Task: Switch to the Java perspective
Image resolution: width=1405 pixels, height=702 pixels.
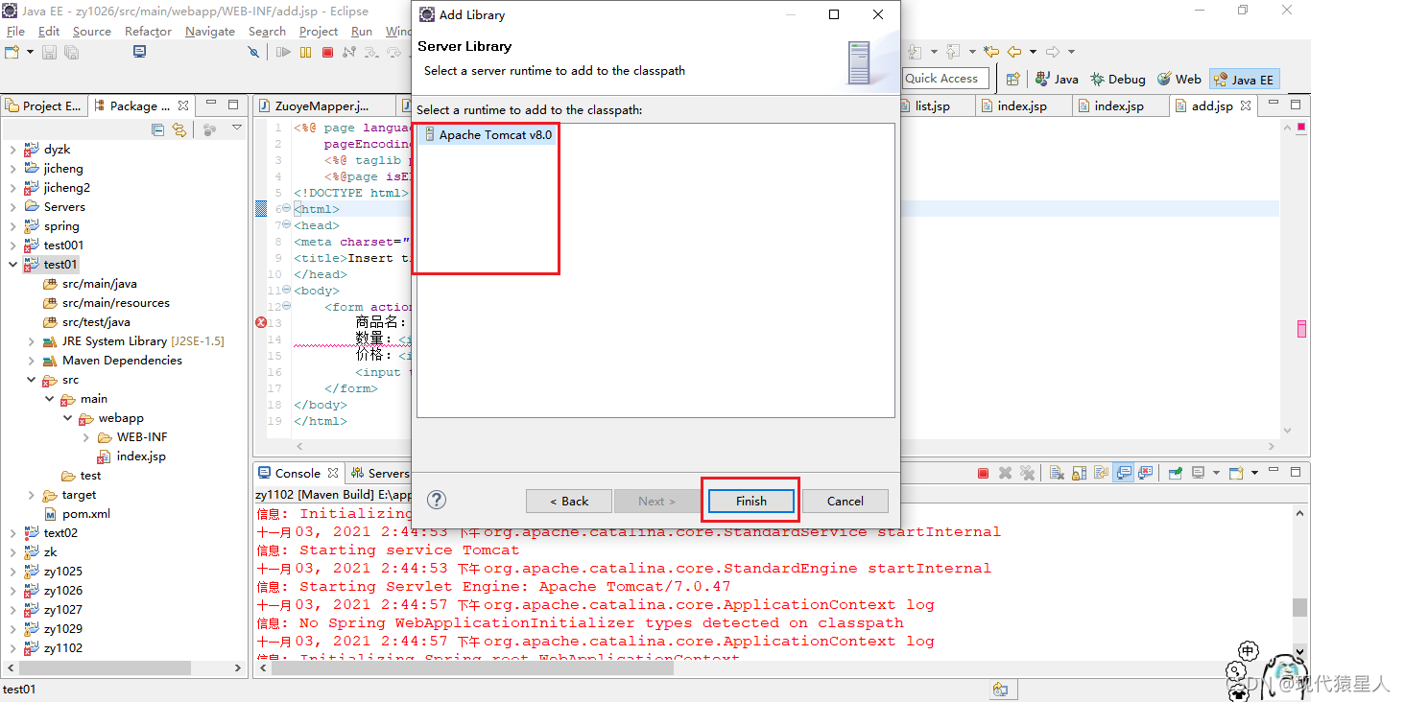Action: pyautogui.click(x=1057, y=80)
